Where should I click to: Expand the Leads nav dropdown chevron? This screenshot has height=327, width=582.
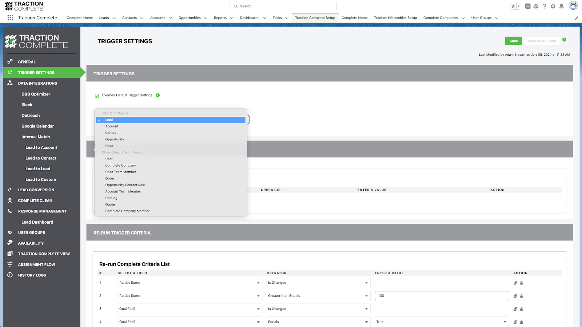114,18
